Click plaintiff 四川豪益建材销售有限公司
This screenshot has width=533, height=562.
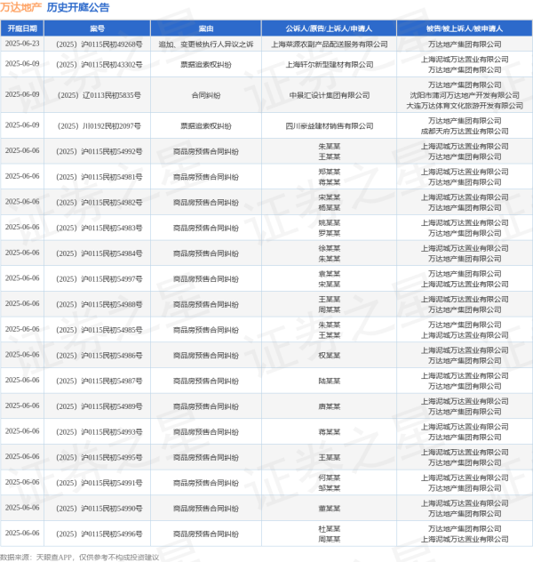pyautogui.click(x=329, y=126)
